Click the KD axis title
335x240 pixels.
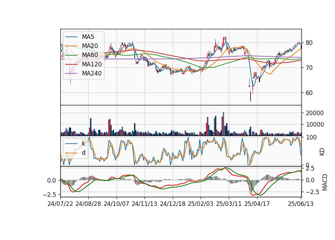[322, 152]
